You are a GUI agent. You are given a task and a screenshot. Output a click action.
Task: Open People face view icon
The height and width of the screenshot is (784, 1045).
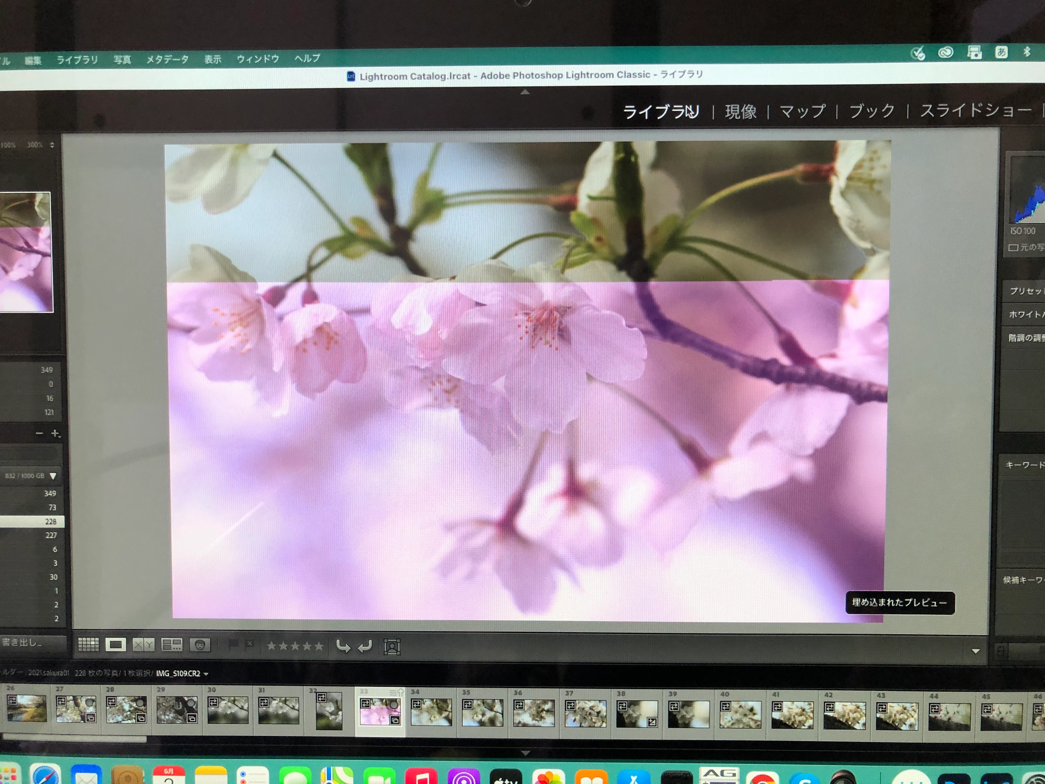tap(200, 645)
